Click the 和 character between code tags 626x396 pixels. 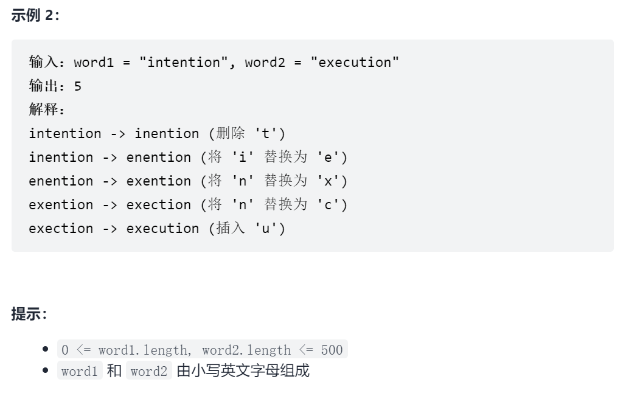pyautogui.click(x=114, y=371)
